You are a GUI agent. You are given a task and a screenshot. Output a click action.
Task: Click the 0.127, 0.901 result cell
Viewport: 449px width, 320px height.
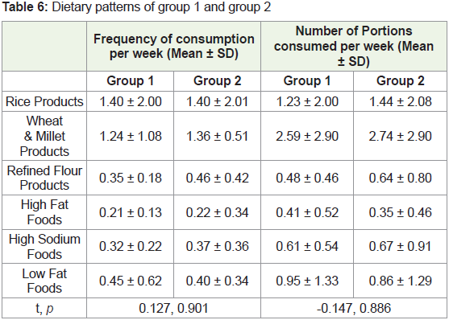(174, 308)
